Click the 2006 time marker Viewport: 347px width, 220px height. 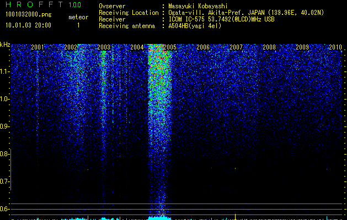click(x=203, y=47)
